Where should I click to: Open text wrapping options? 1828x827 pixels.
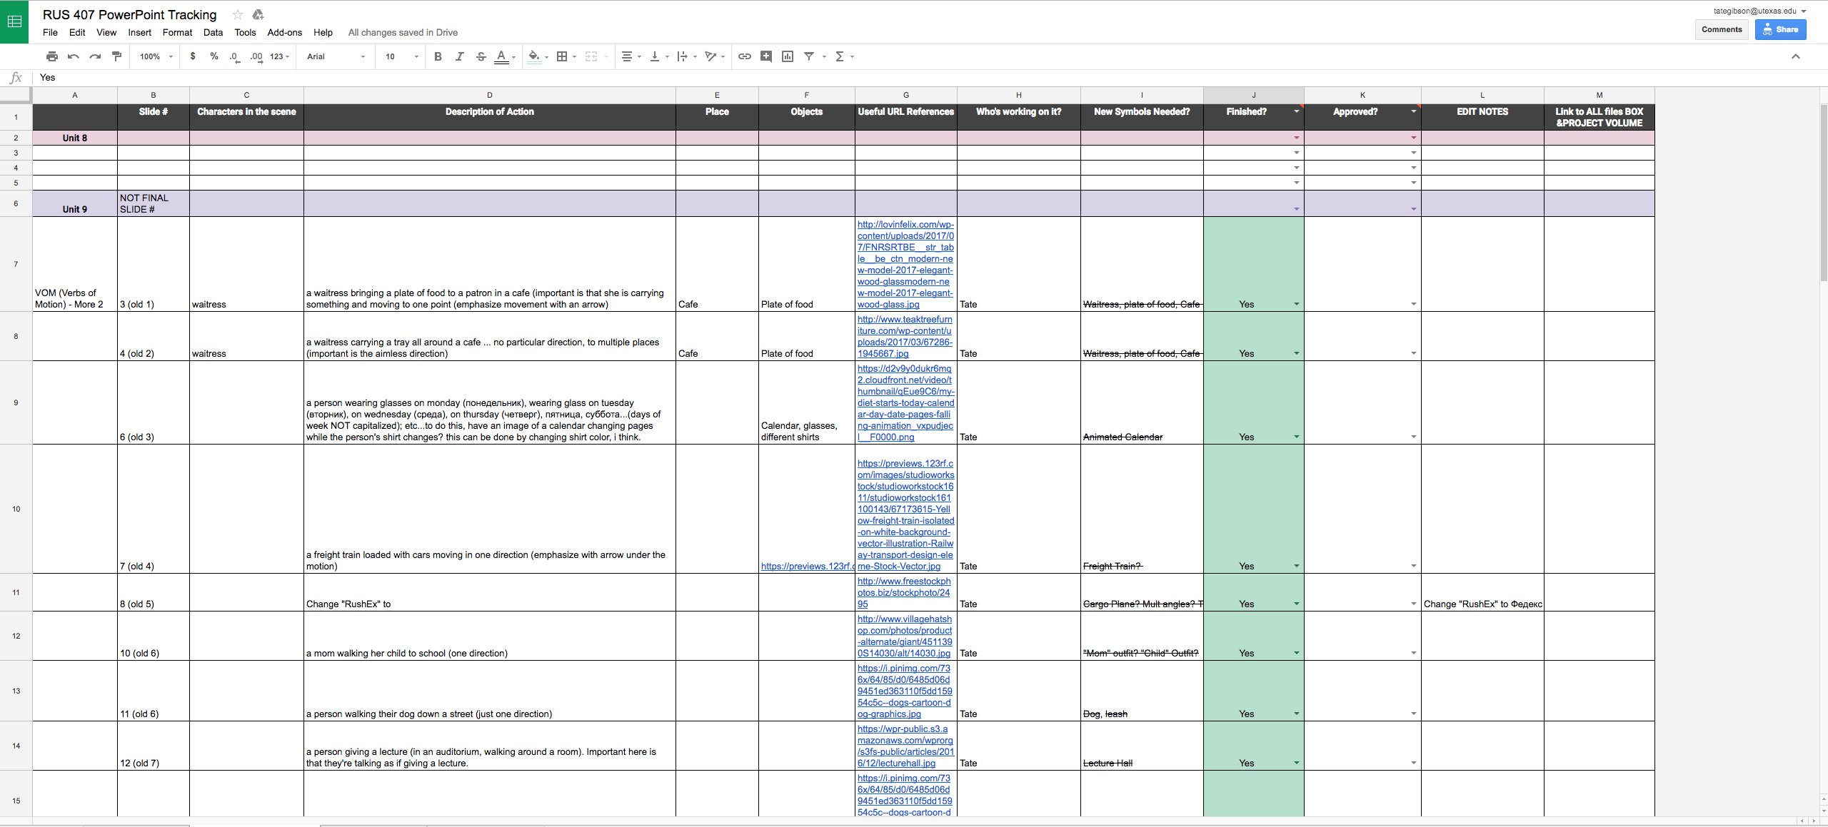[x=686, y=56]
